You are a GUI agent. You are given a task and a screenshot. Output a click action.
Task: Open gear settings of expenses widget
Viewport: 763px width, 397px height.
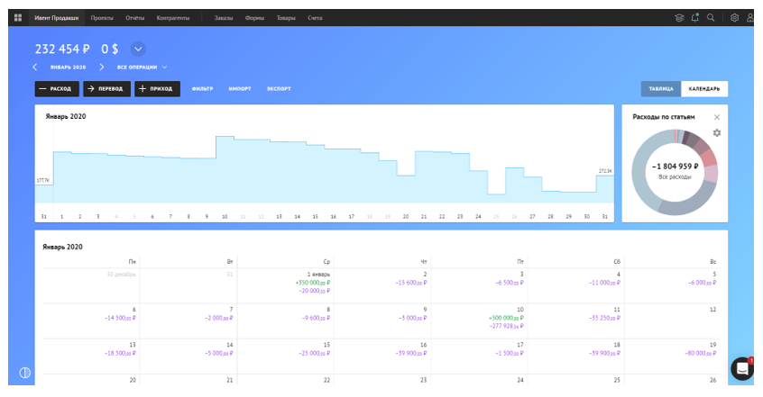point(717,133)
